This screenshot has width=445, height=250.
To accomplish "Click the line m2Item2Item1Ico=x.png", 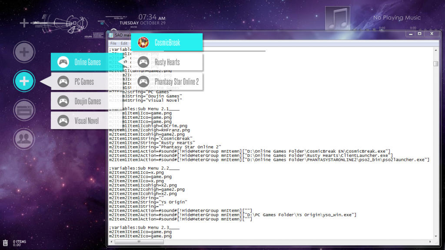I will point(136,173).
